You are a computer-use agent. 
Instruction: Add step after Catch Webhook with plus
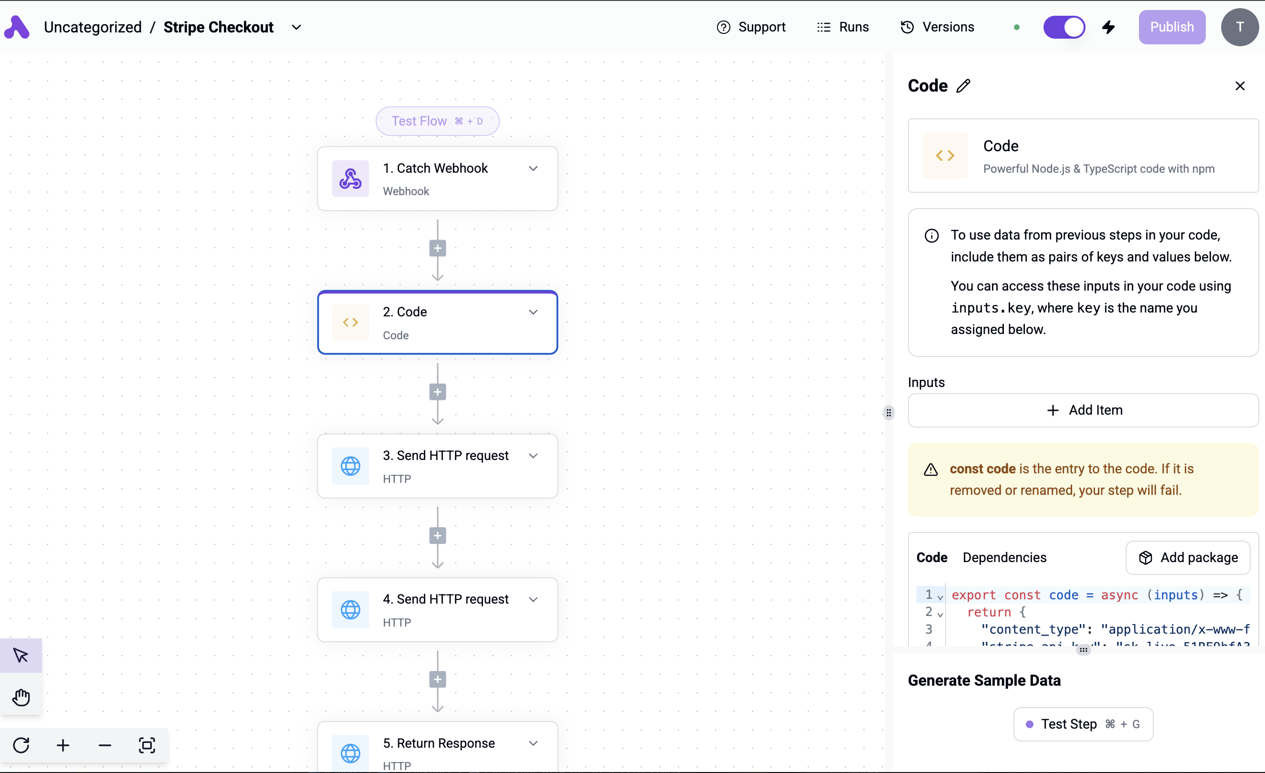tap(437, 249)
